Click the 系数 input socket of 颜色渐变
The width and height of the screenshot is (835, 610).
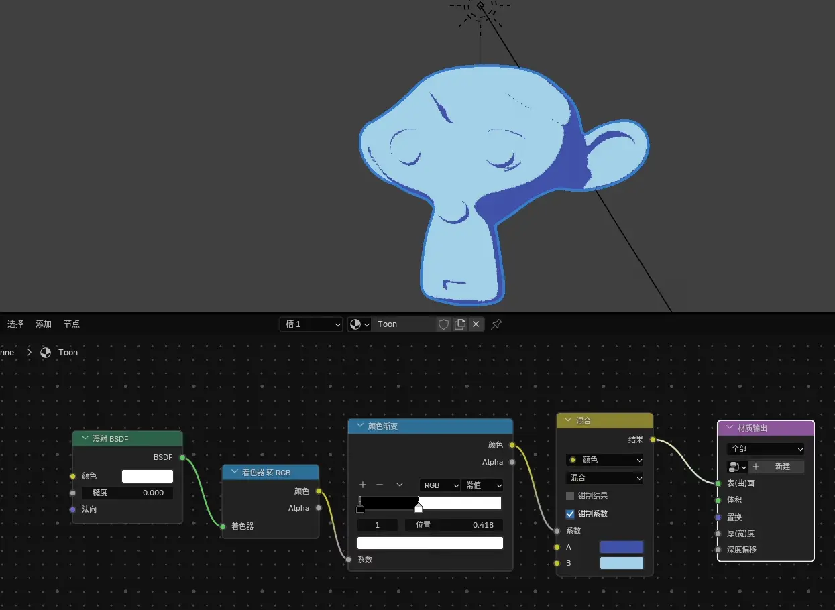(x=348, y=559)
